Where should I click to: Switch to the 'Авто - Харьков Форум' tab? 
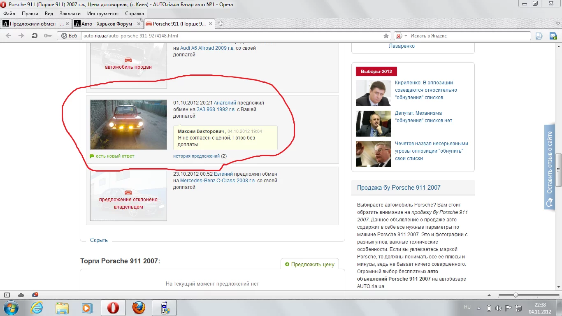click(107, 24)
